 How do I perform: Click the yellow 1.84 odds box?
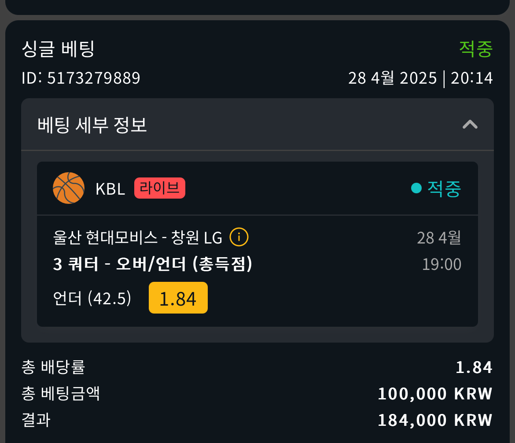(178, 298)
